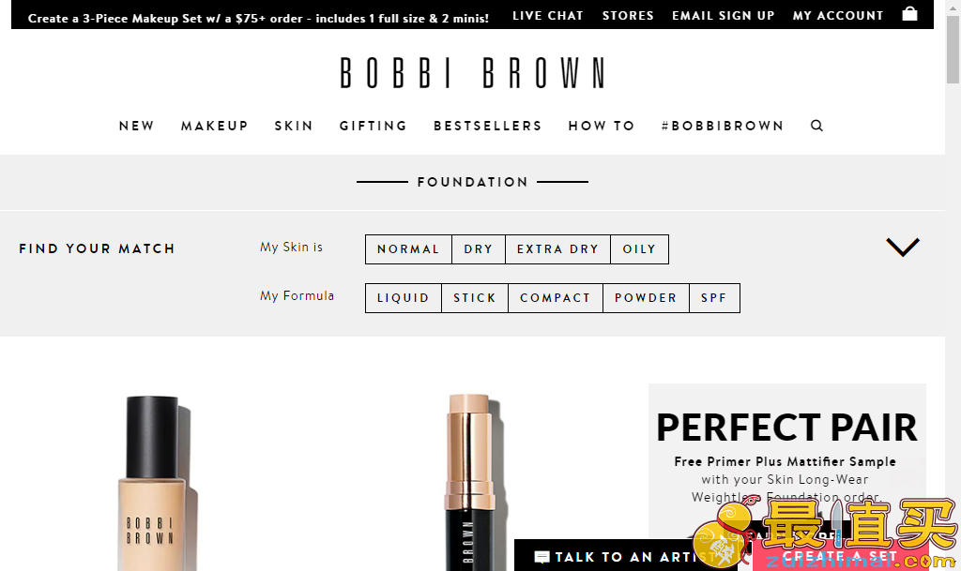Click the 'FOUNDATION' page heading
This screenshot has width=961, height=571.
[473, 182]
